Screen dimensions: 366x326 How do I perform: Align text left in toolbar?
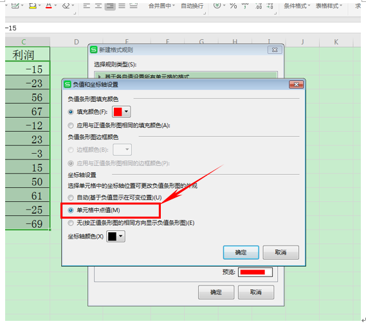coord(87,6)
